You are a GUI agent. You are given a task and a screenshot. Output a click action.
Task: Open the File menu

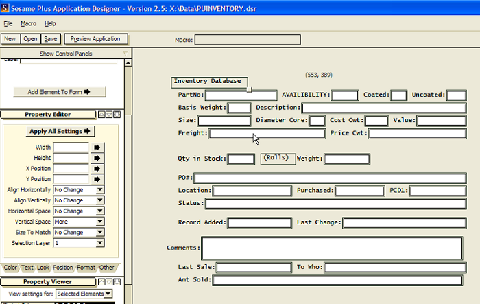tap(8, 23)
